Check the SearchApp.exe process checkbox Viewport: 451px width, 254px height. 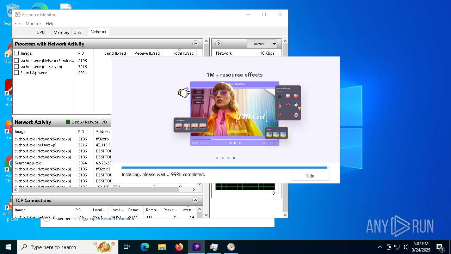pyautogui.click(x=17, y=73)
